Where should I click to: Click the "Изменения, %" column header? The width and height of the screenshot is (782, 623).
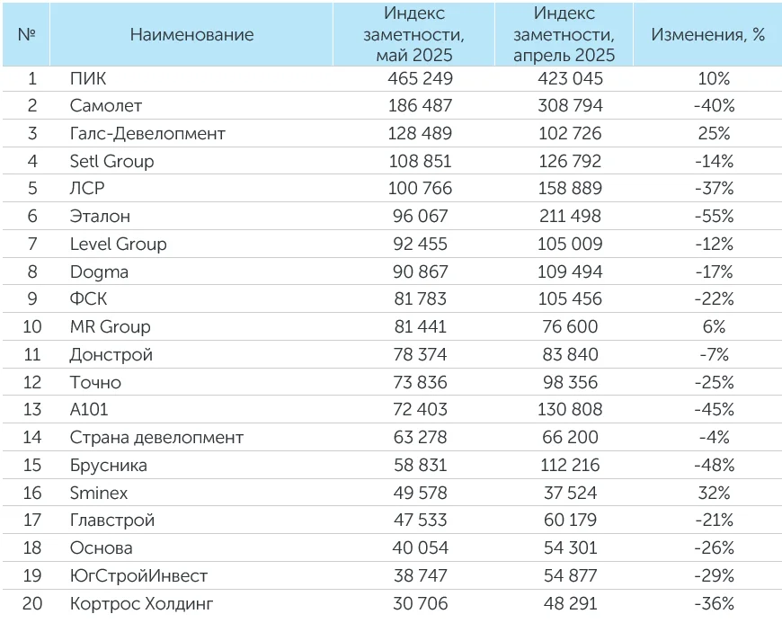click(x=707, y=35)
